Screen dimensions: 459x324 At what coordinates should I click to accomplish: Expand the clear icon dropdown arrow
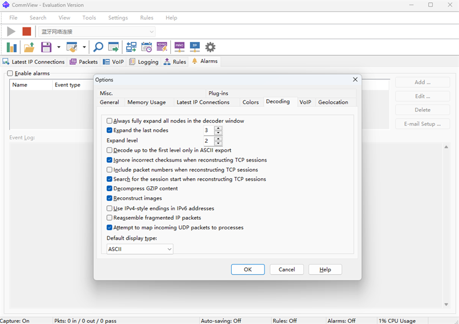pyautogui.click(x=84, y=47)
